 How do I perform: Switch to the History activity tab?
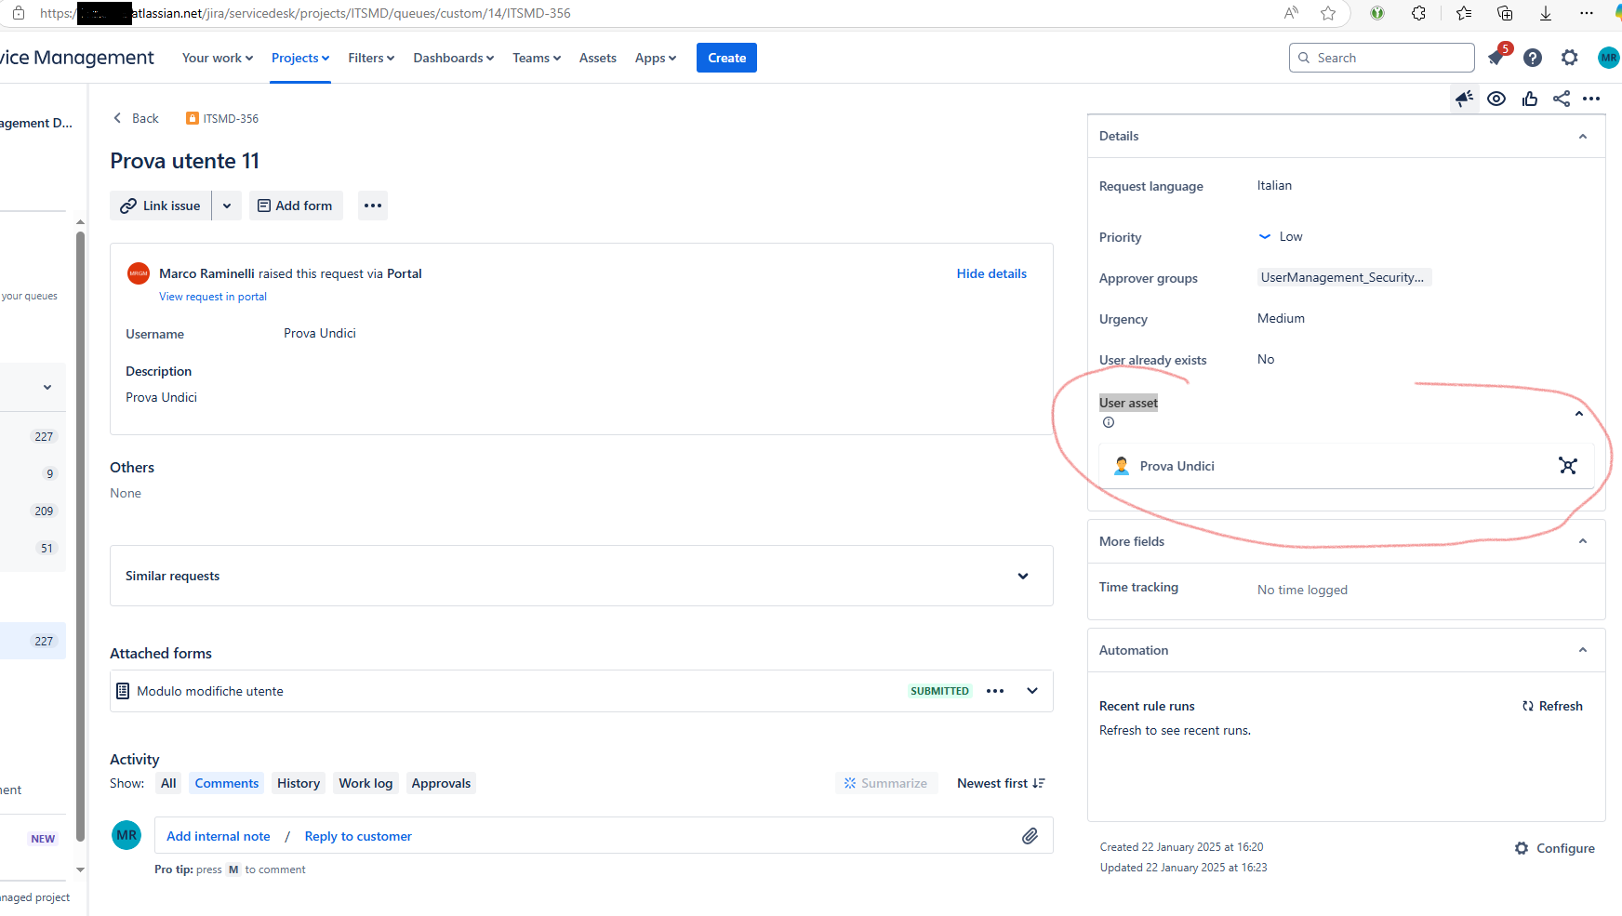point(298,783)
